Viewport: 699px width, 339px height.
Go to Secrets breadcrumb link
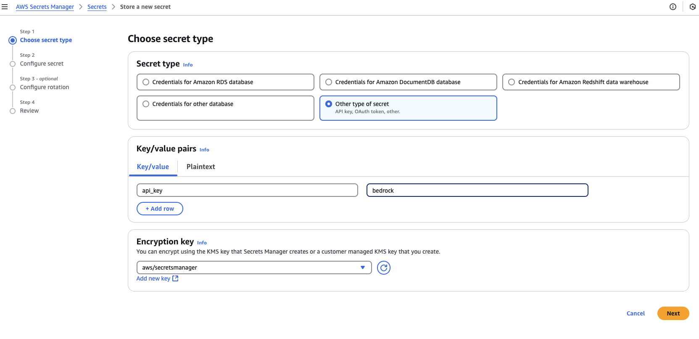[x=97, y=7]
